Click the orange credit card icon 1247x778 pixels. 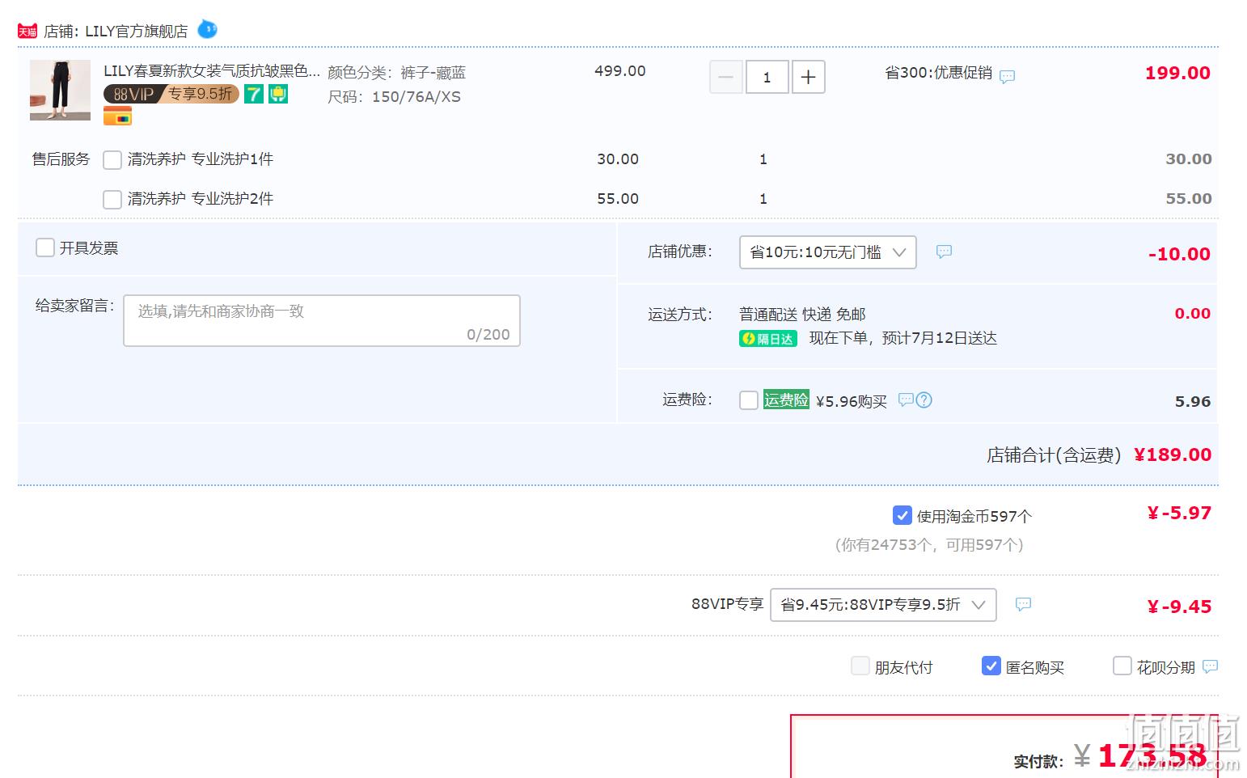coord(117,116)
